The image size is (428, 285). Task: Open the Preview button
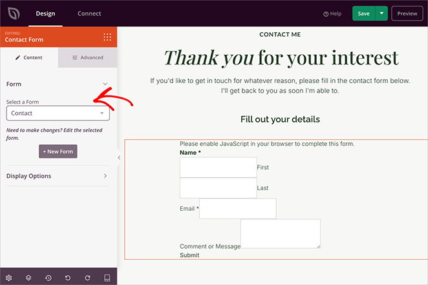pos(407,14)
